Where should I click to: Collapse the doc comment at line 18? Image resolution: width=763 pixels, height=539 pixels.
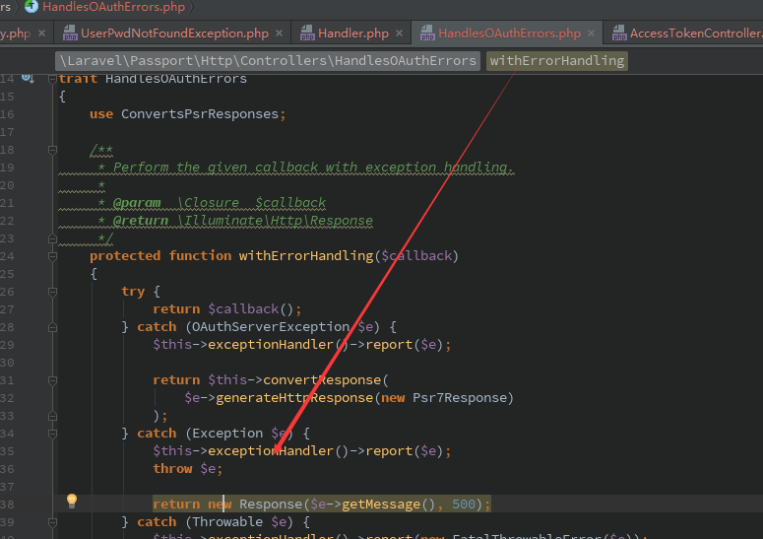(x=52, y=151)
